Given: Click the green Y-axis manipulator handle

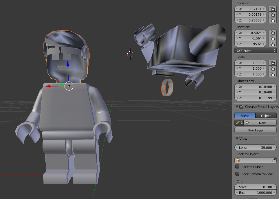Looking at the screenshot, I should [62, 84].
